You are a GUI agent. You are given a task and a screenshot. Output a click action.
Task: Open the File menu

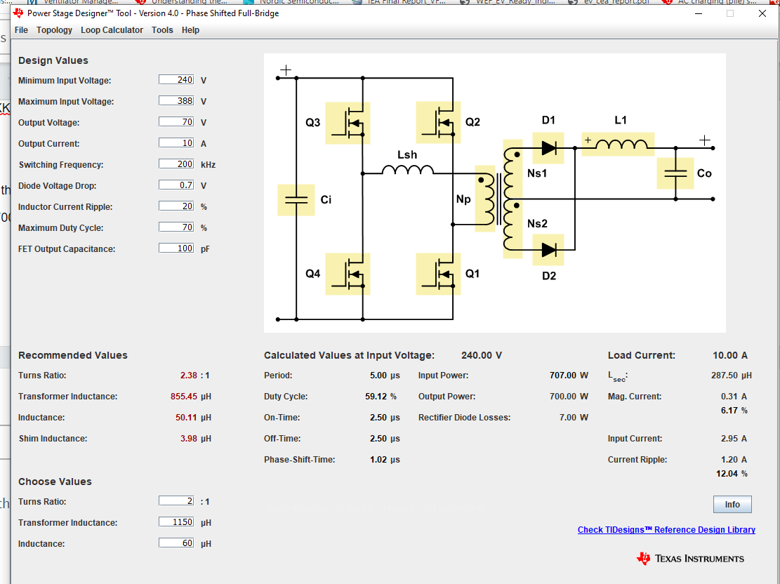21,30
